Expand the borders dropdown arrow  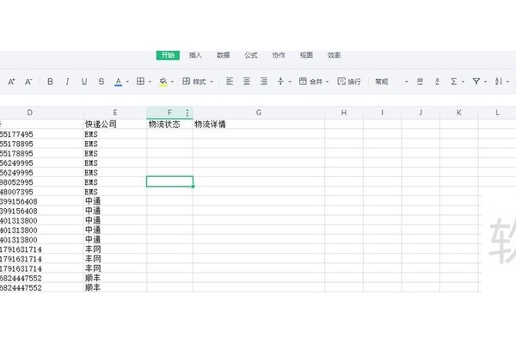pos(150,82)
